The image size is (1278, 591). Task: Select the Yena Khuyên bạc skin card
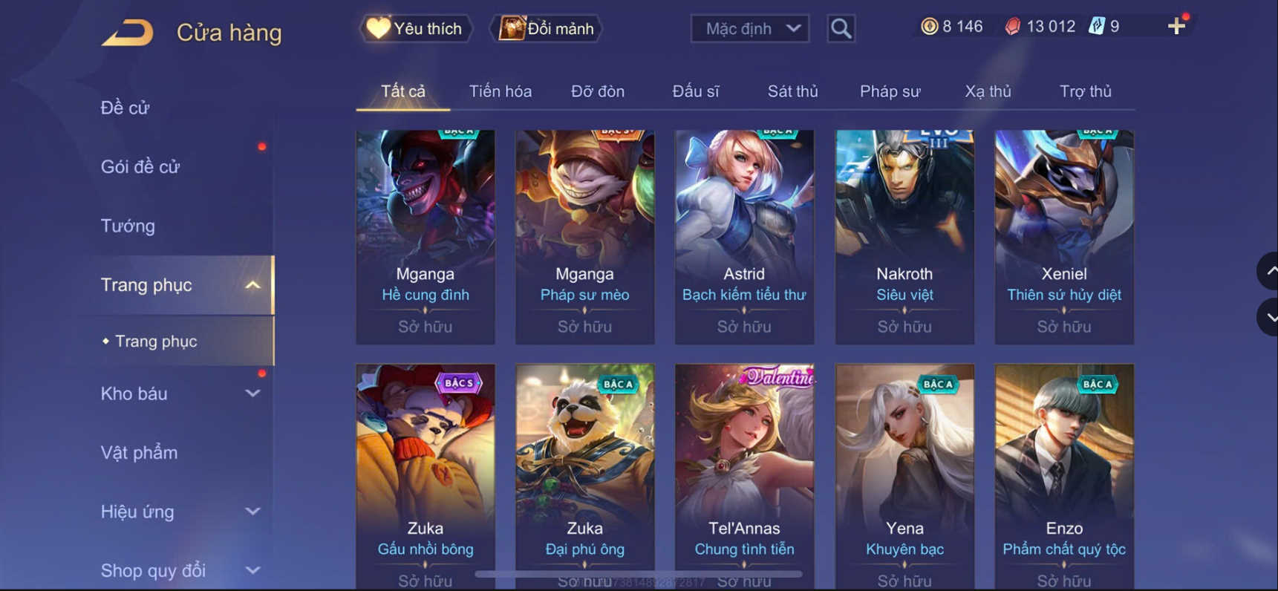[904, 477]
